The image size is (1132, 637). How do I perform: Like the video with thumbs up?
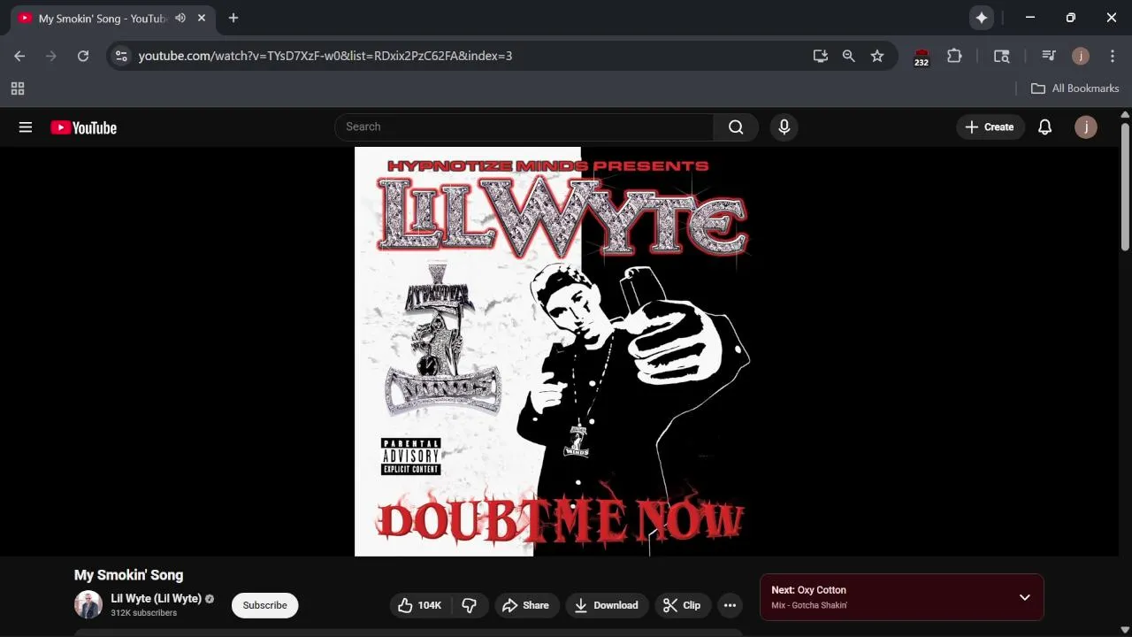(x=420, y=605)
